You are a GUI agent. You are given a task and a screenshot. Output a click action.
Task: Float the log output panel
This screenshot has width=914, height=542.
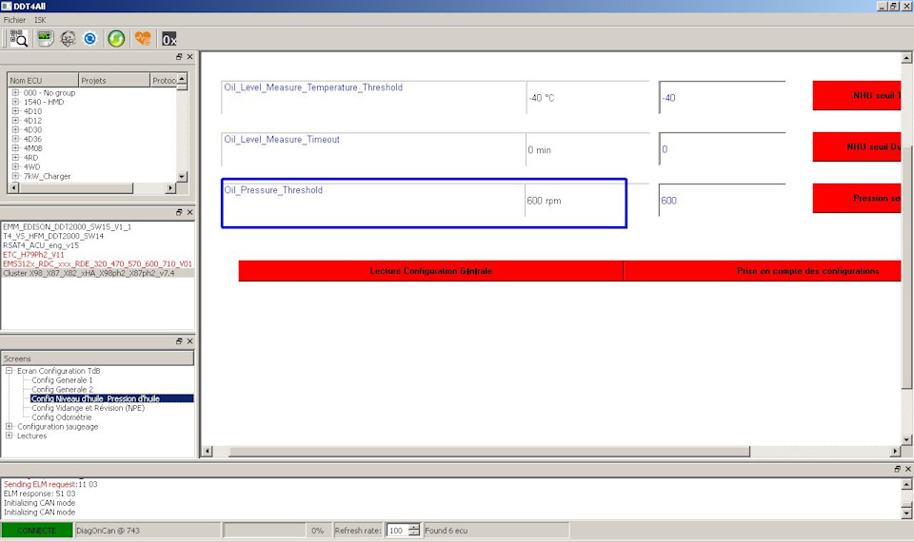(x=897, y=469)
